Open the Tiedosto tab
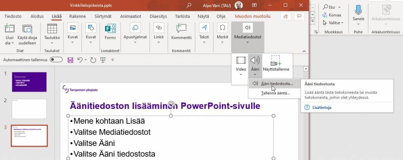 point(13,16)
